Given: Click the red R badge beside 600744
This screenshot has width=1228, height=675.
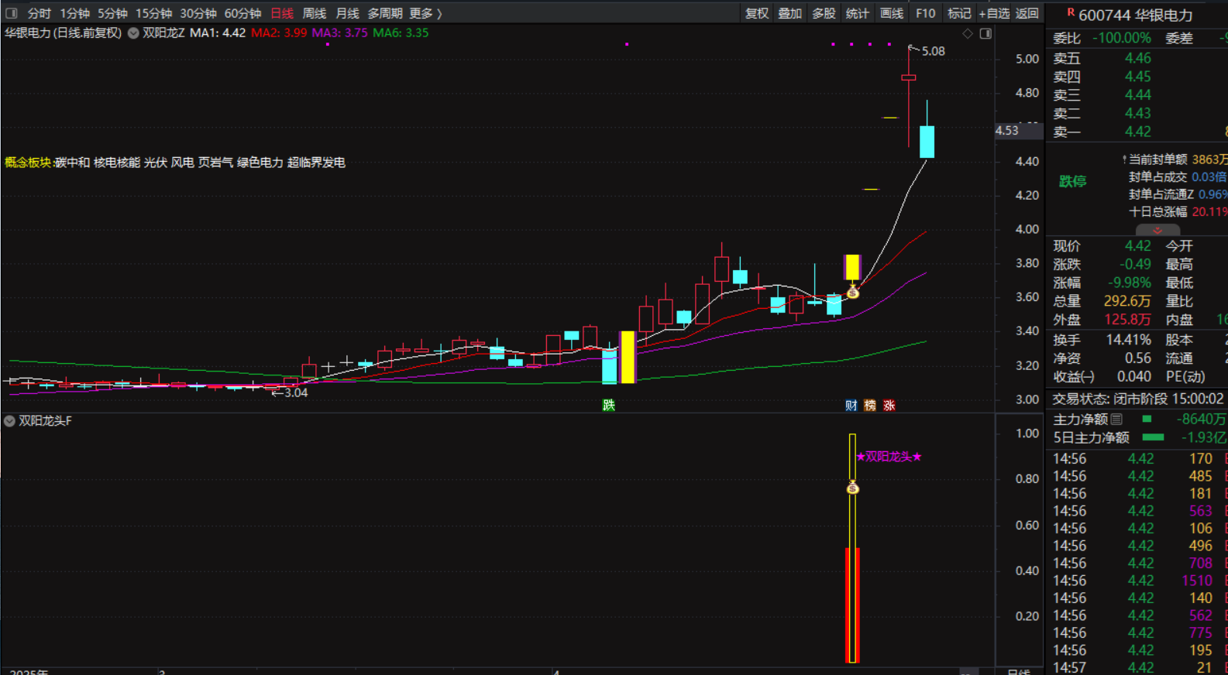Looking at the screenshot, I should (1071, 12).
